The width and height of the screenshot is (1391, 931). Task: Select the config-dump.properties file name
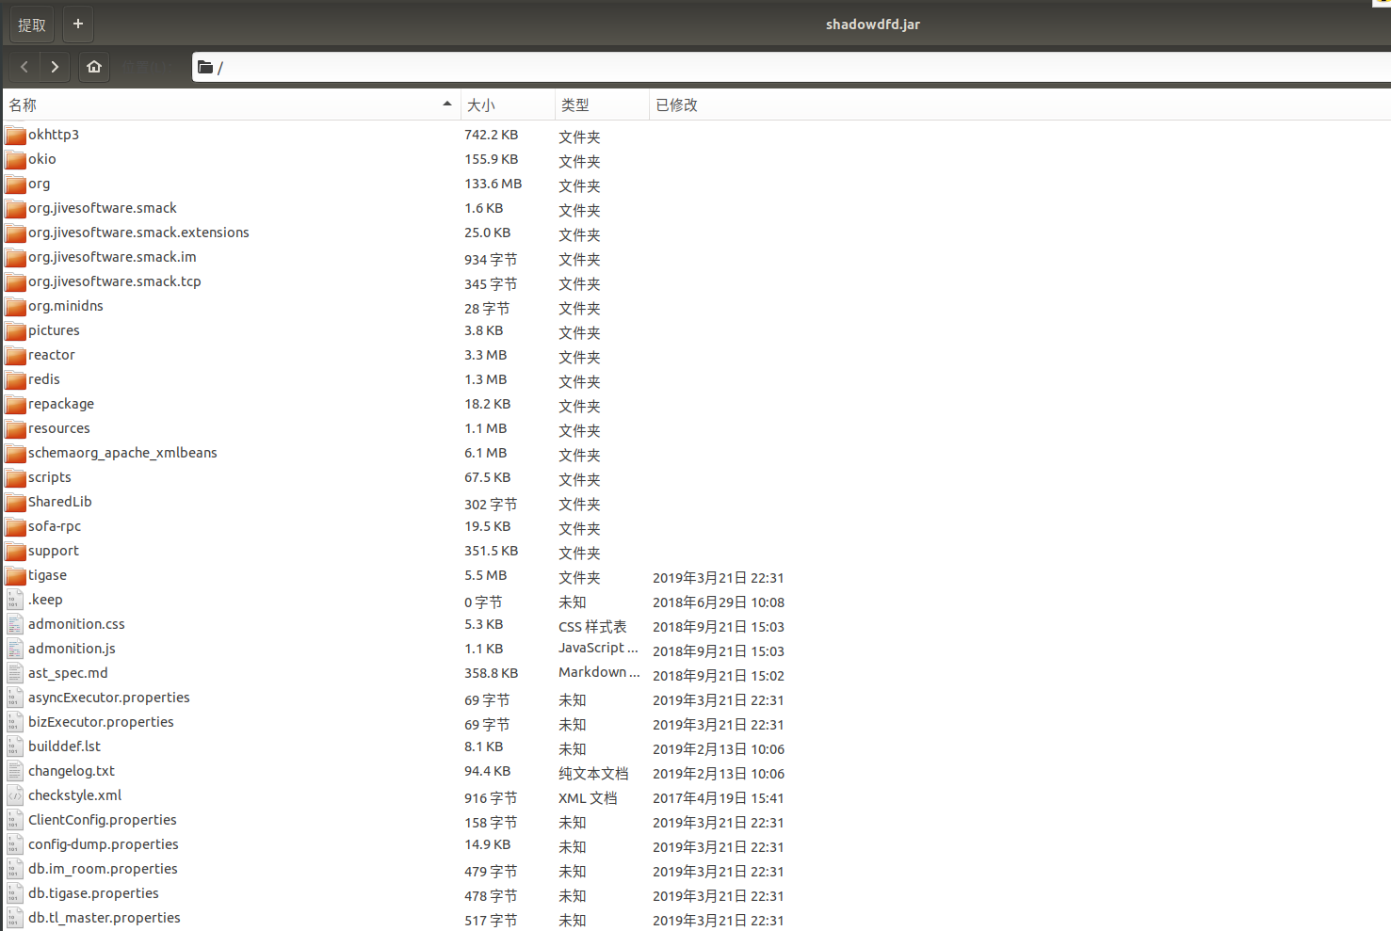[x=104, y=844]
